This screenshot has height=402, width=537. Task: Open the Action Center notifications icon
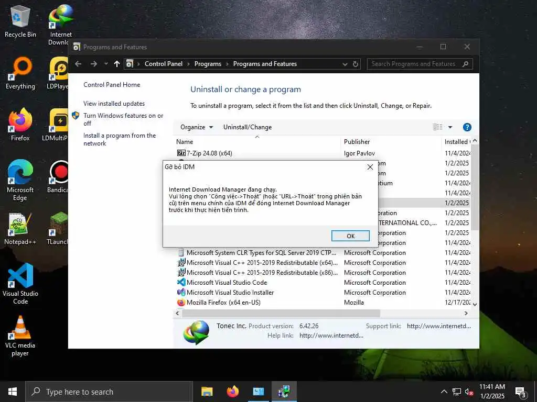point(520,392)
